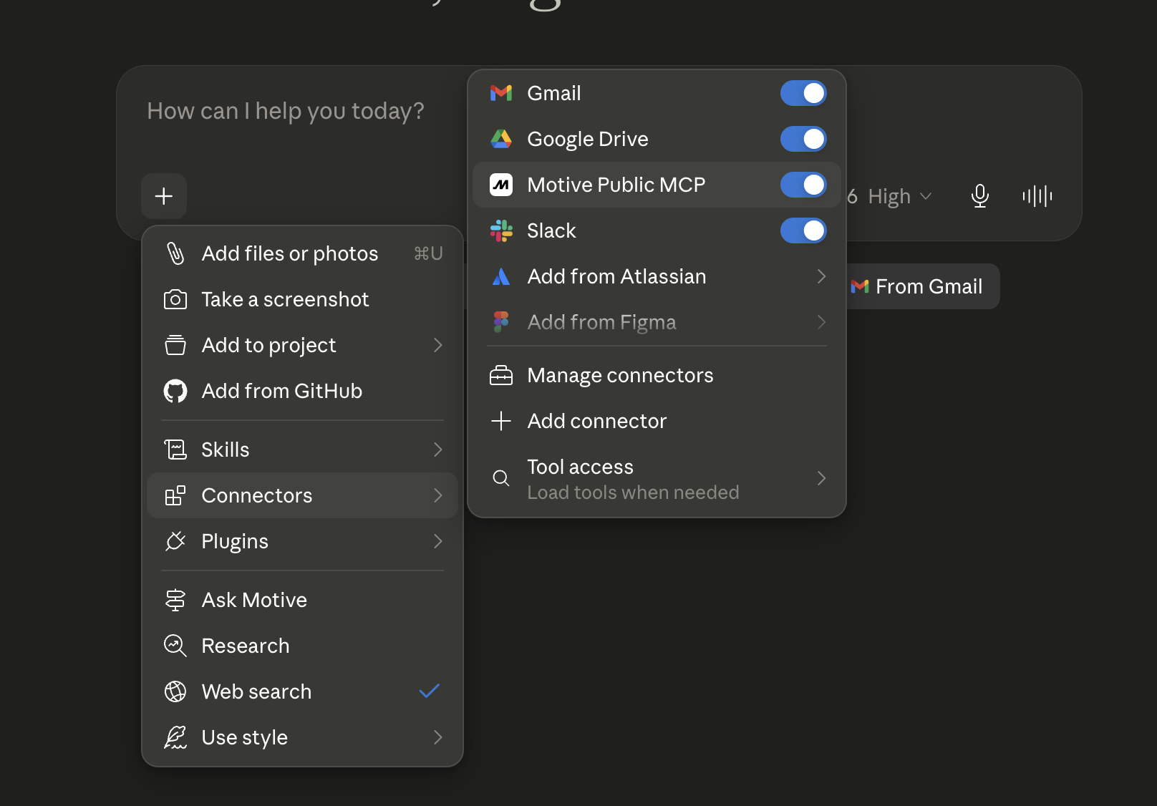Turn off the Google Drive toggle
Screen dimensions: 1157x806
point(803,139)
